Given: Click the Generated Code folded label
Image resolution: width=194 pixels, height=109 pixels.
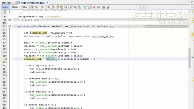Looking at the screenshot, I should pyautogui.click(x=29, y=20).
